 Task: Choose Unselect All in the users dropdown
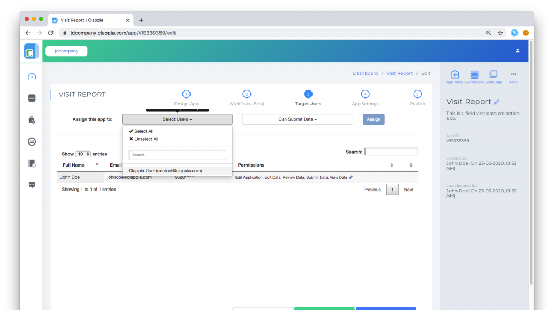(143, 139)
